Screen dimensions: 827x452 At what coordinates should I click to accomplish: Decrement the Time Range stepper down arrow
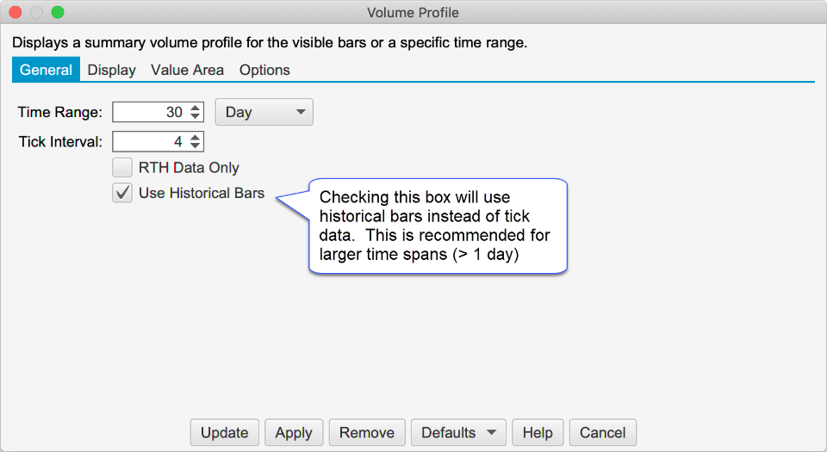click(196, 117)
